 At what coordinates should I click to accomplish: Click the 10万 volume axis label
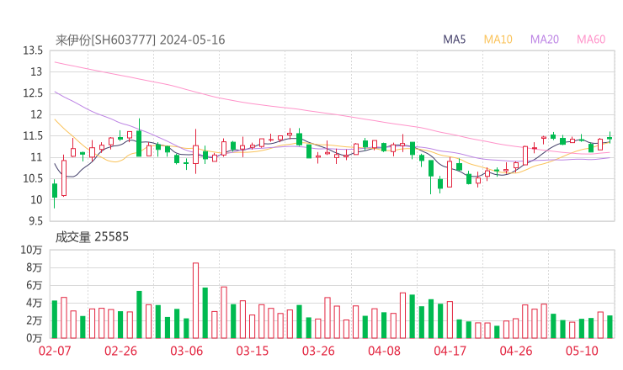[31, 250]
